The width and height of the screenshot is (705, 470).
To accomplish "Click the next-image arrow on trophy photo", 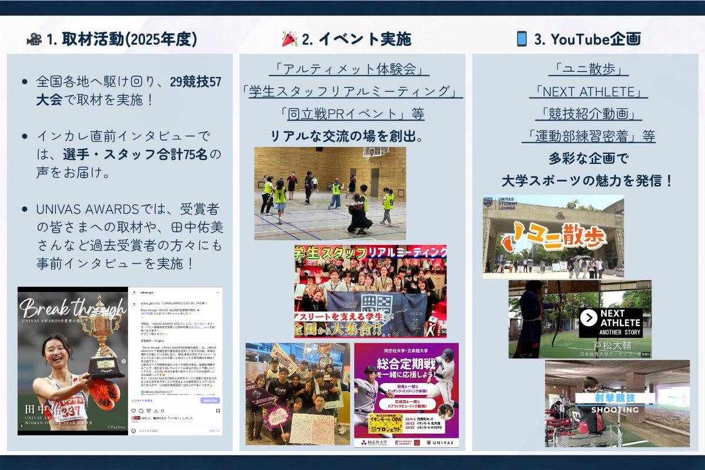I will coord(125,361).
